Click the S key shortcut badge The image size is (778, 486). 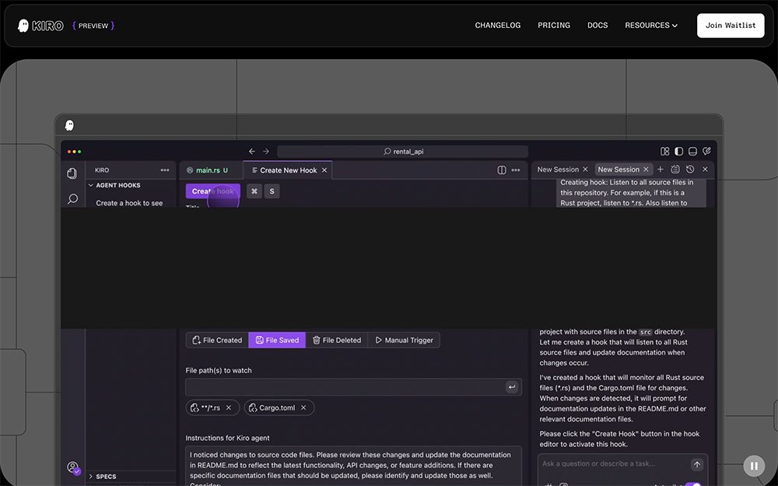coord(272,191)
